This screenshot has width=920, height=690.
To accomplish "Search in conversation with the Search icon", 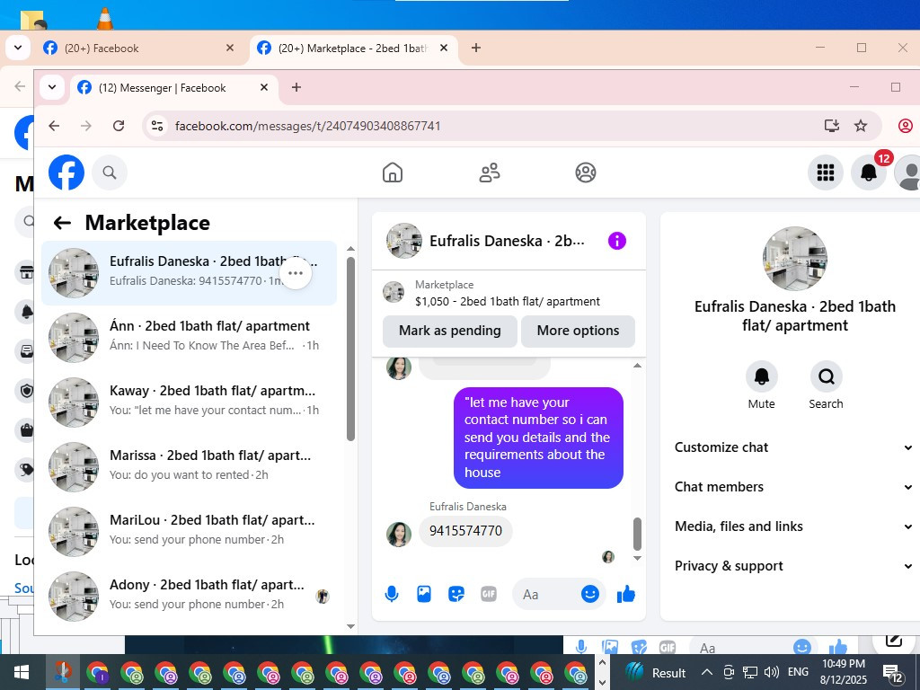I will pos(827,376).
